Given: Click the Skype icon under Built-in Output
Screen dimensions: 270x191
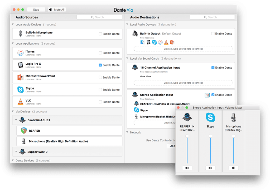Looking at the screenshot, I should tap(154, 42).
